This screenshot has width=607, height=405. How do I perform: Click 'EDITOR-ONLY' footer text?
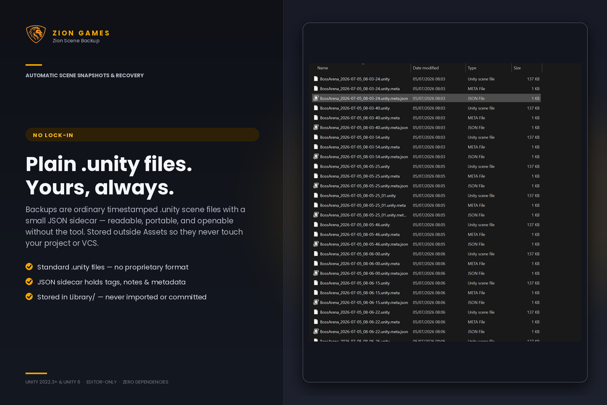coord(101,382)
